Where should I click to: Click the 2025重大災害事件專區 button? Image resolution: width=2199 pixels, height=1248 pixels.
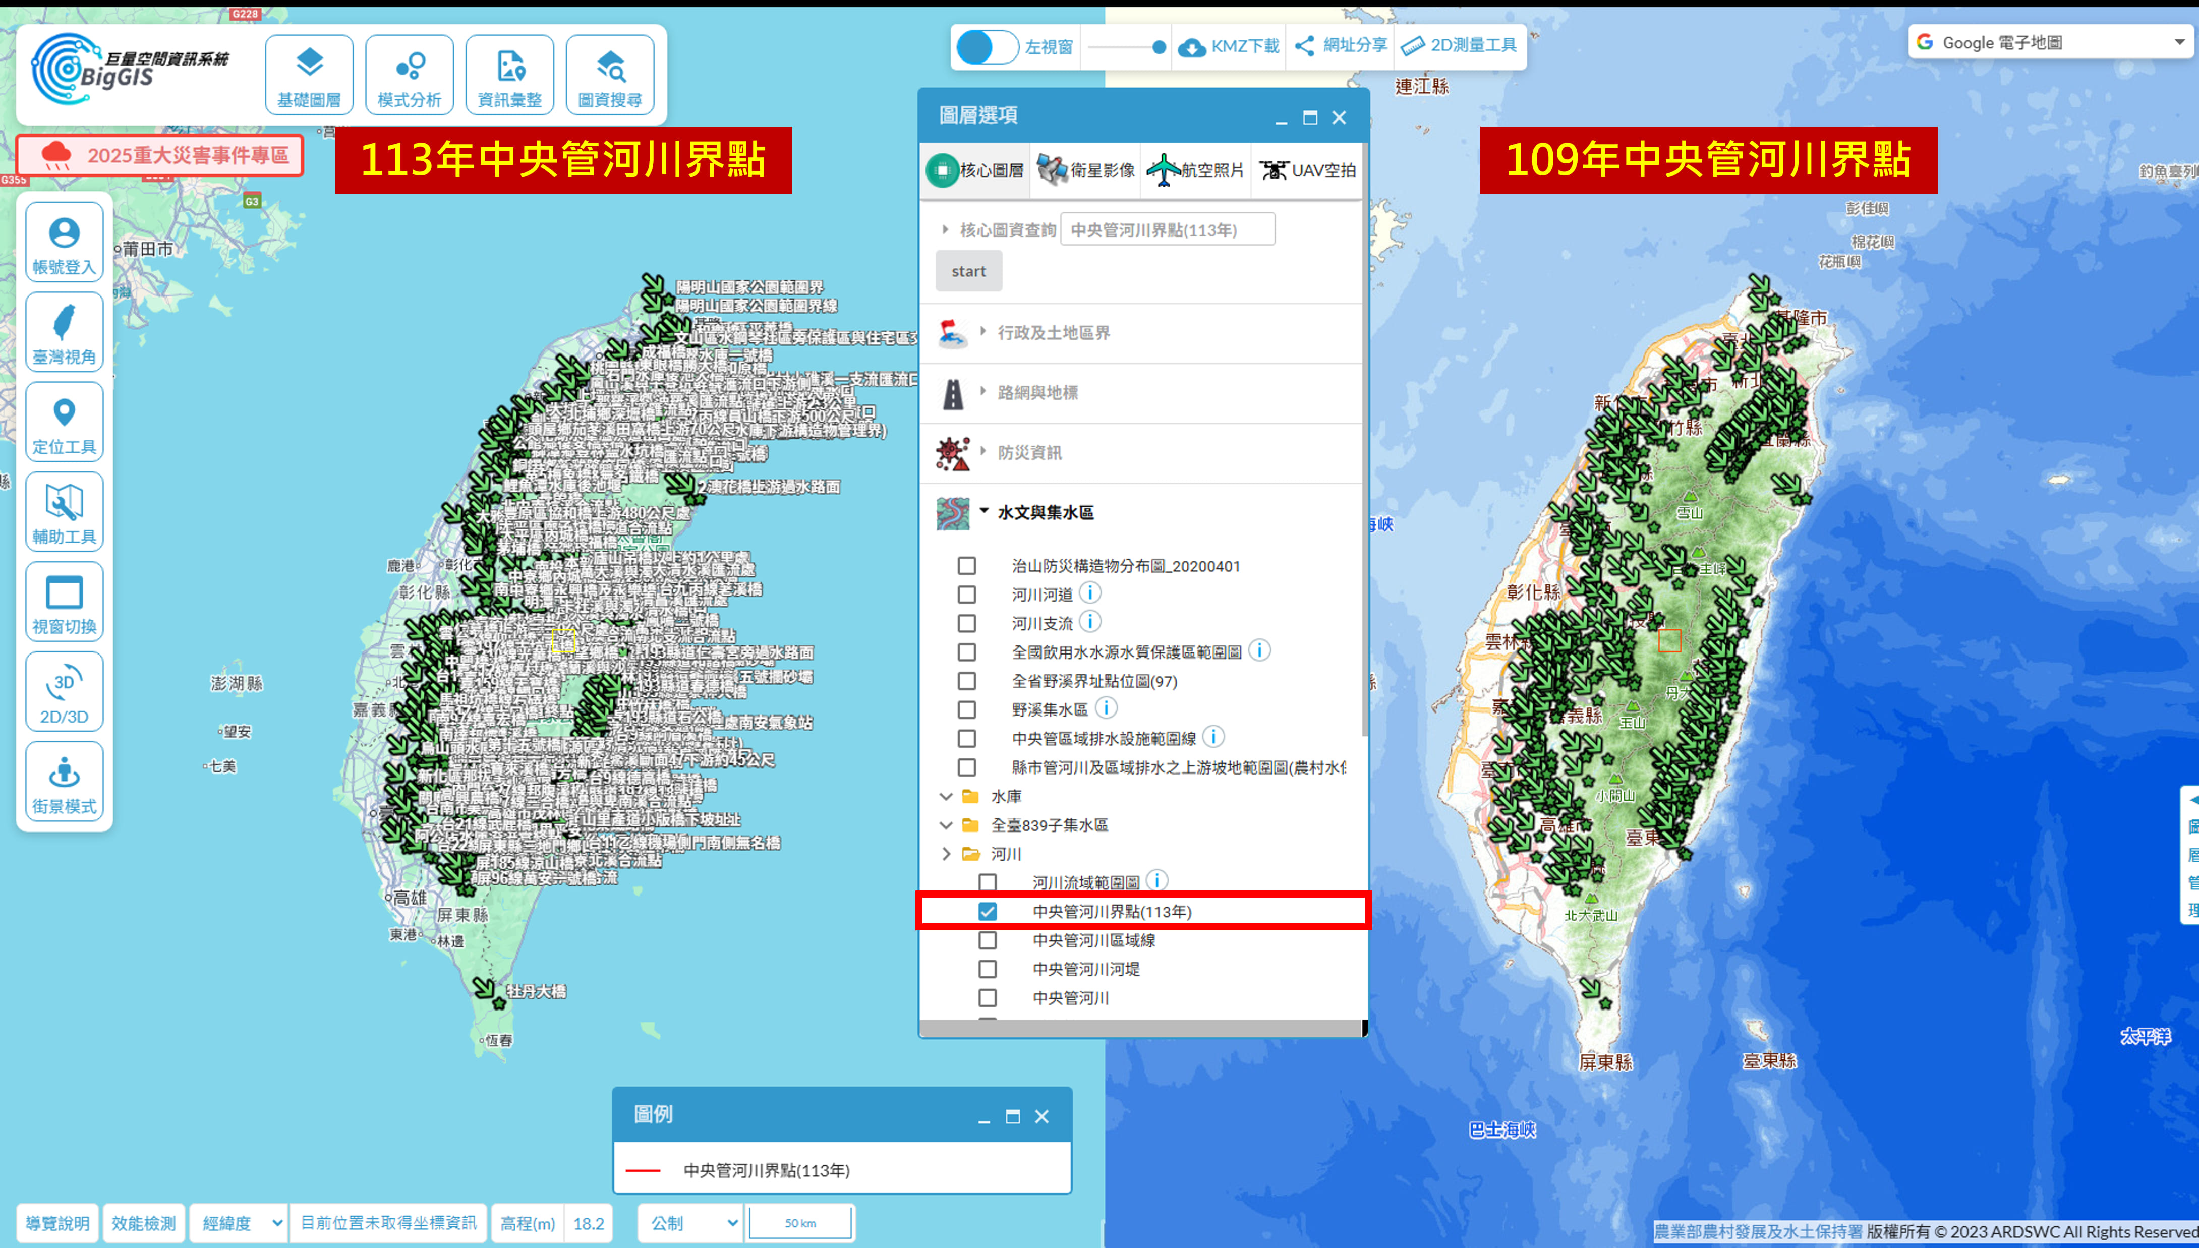[160, 156]
